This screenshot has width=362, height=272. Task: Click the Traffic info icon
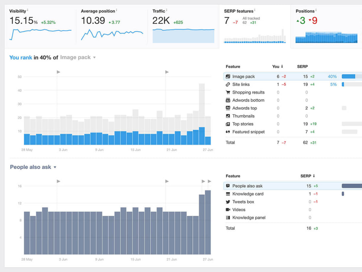(x=167, y=10)
